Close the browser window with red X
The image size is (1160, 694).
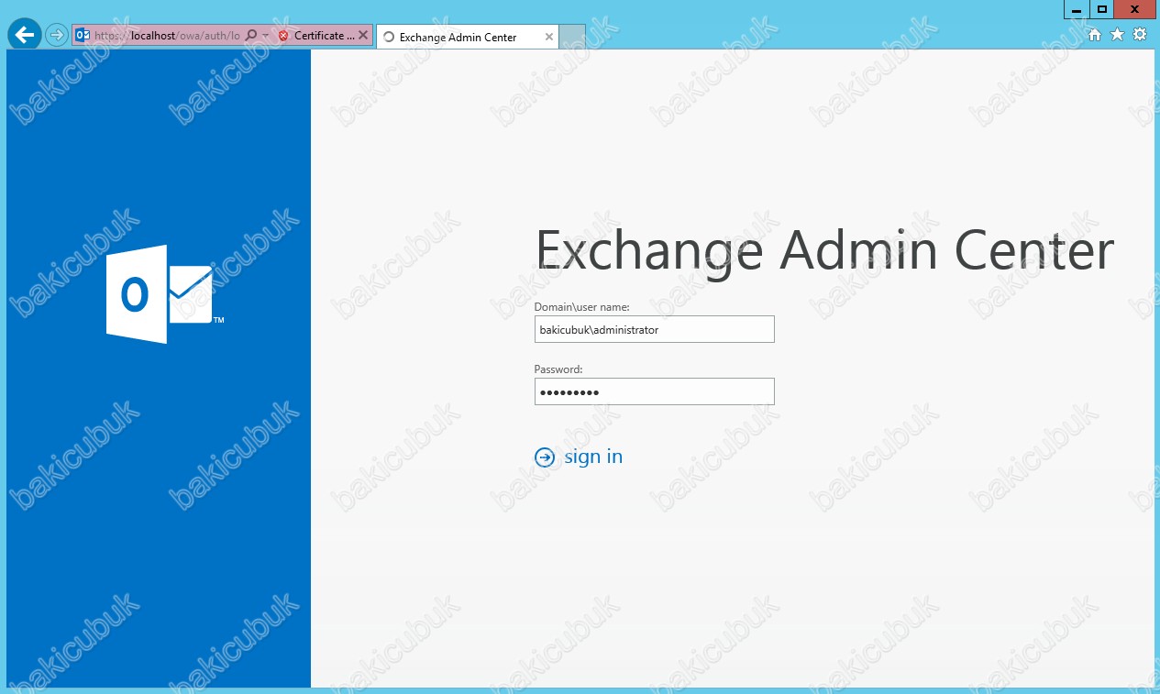pos(1135,9)
